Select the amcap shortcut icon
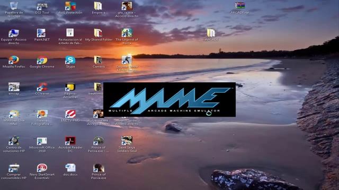The image size is (339, 190). (x=14, y=87)
